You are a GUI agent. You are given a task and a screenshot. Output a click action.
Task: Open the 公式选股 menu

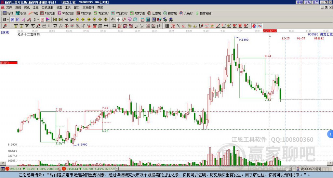(x=47, y=7)
